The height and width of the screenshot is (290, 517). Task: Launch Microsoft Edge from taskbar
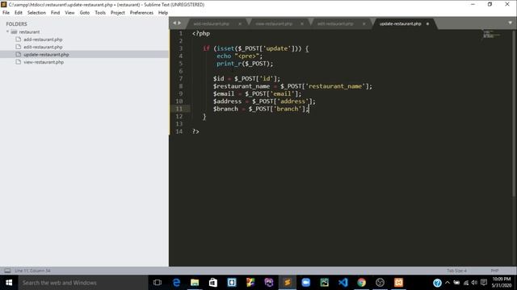(176, 283)
